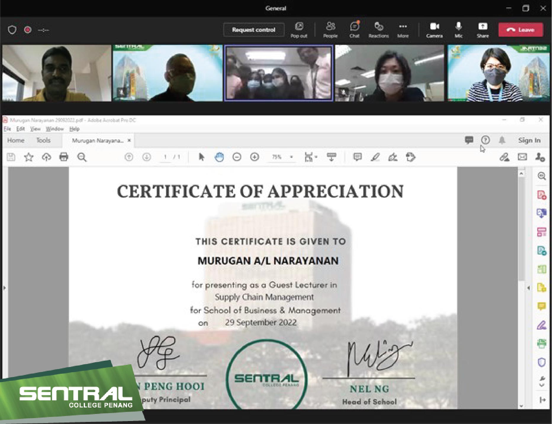Switch to the Home tab
The image size is (552, 424).
pos(16,140)
